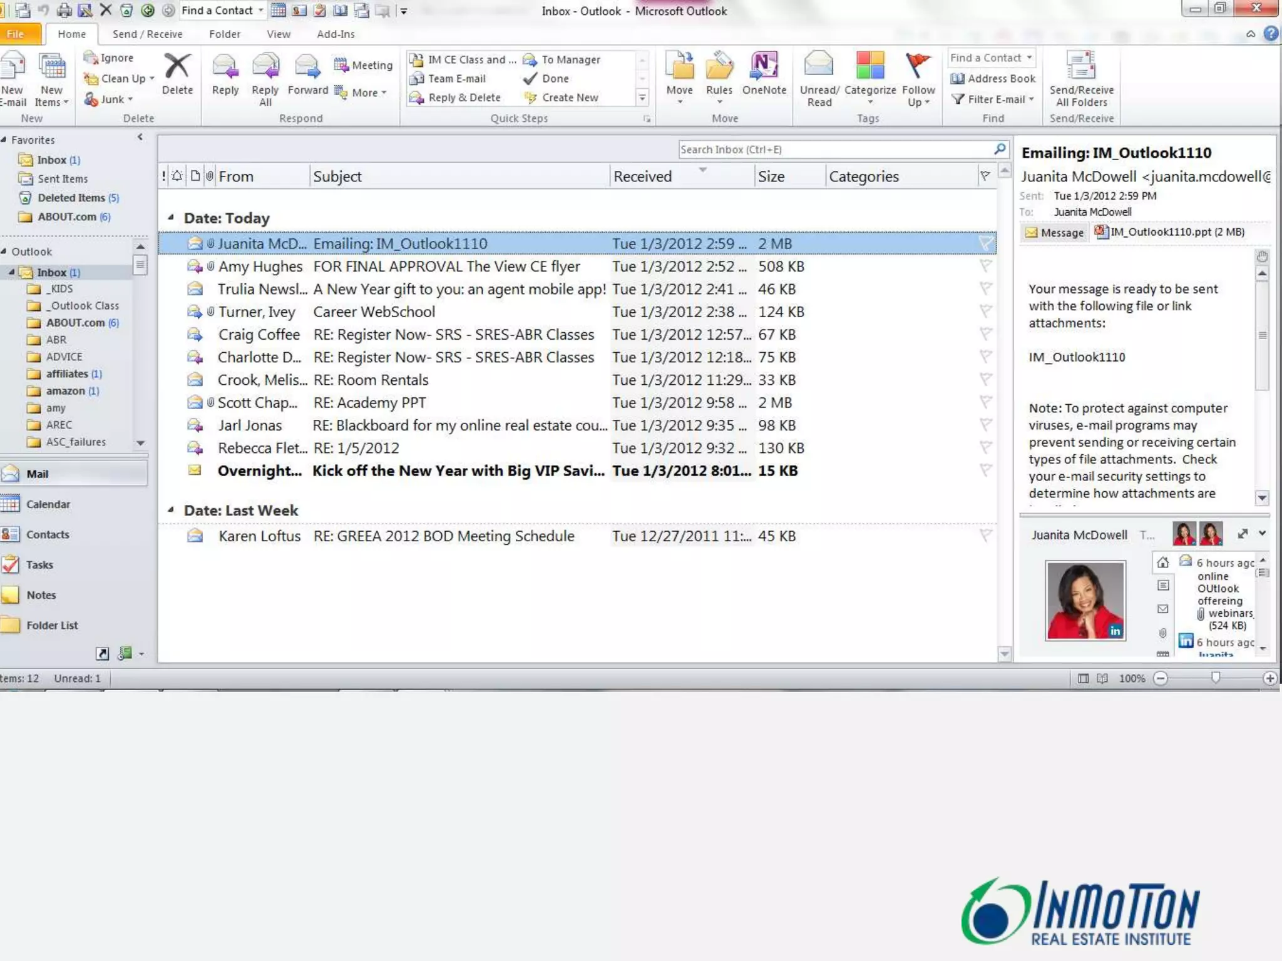
Task: Open the Calendar navigation pane
Action: [x=48, y=504]
